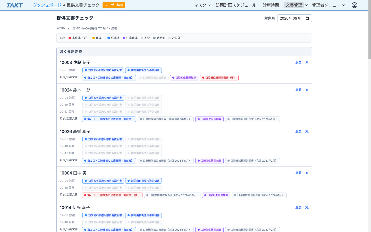Focus the 対象月 date input field
371x232 pixels.
tap(294, 18)
